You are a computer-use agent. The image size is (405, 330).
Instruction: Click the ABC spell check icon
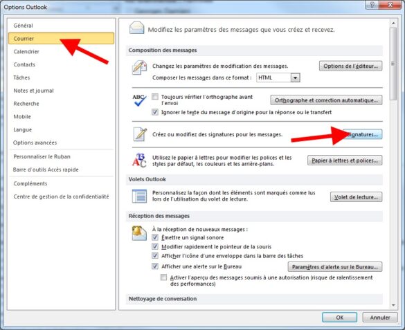pyautogui.click(x=139, y=100)
